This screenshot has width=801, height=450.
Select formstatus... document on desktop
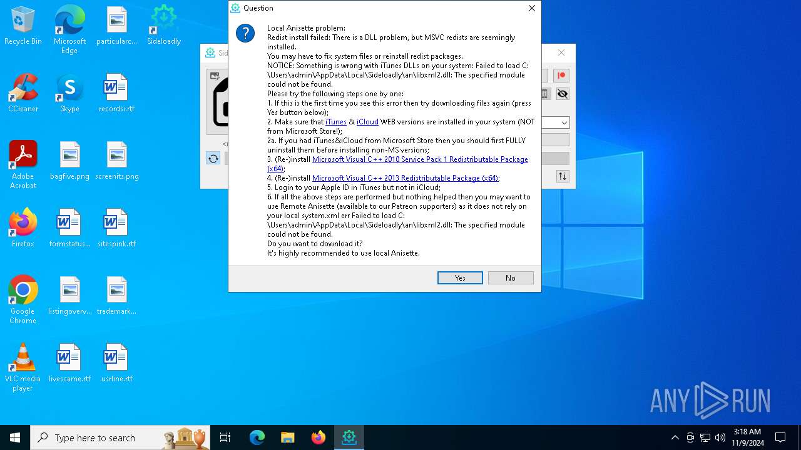[69, 228]
